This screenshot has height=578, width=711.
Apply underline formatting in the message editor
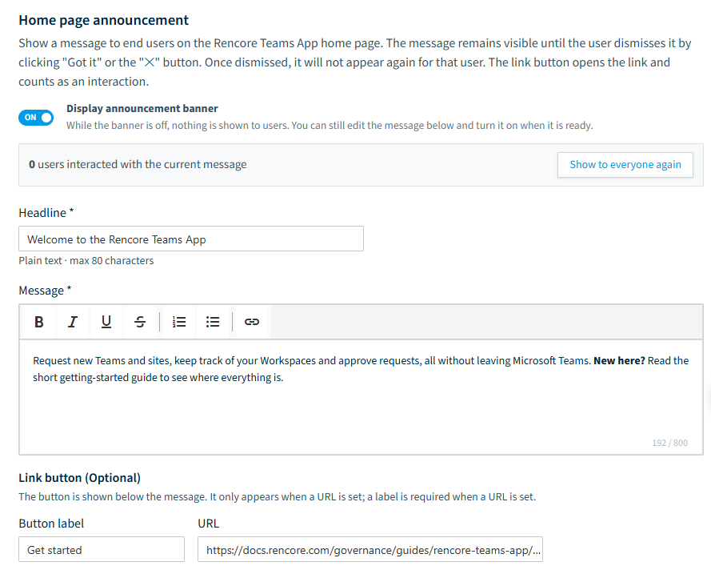tap(106, 322)
